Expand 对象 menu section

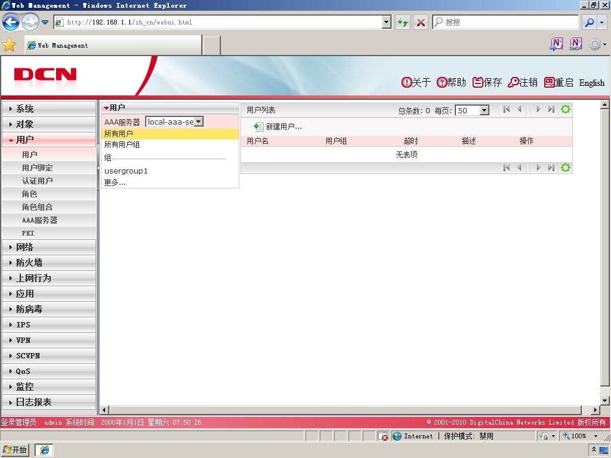(x=49, y=124)
